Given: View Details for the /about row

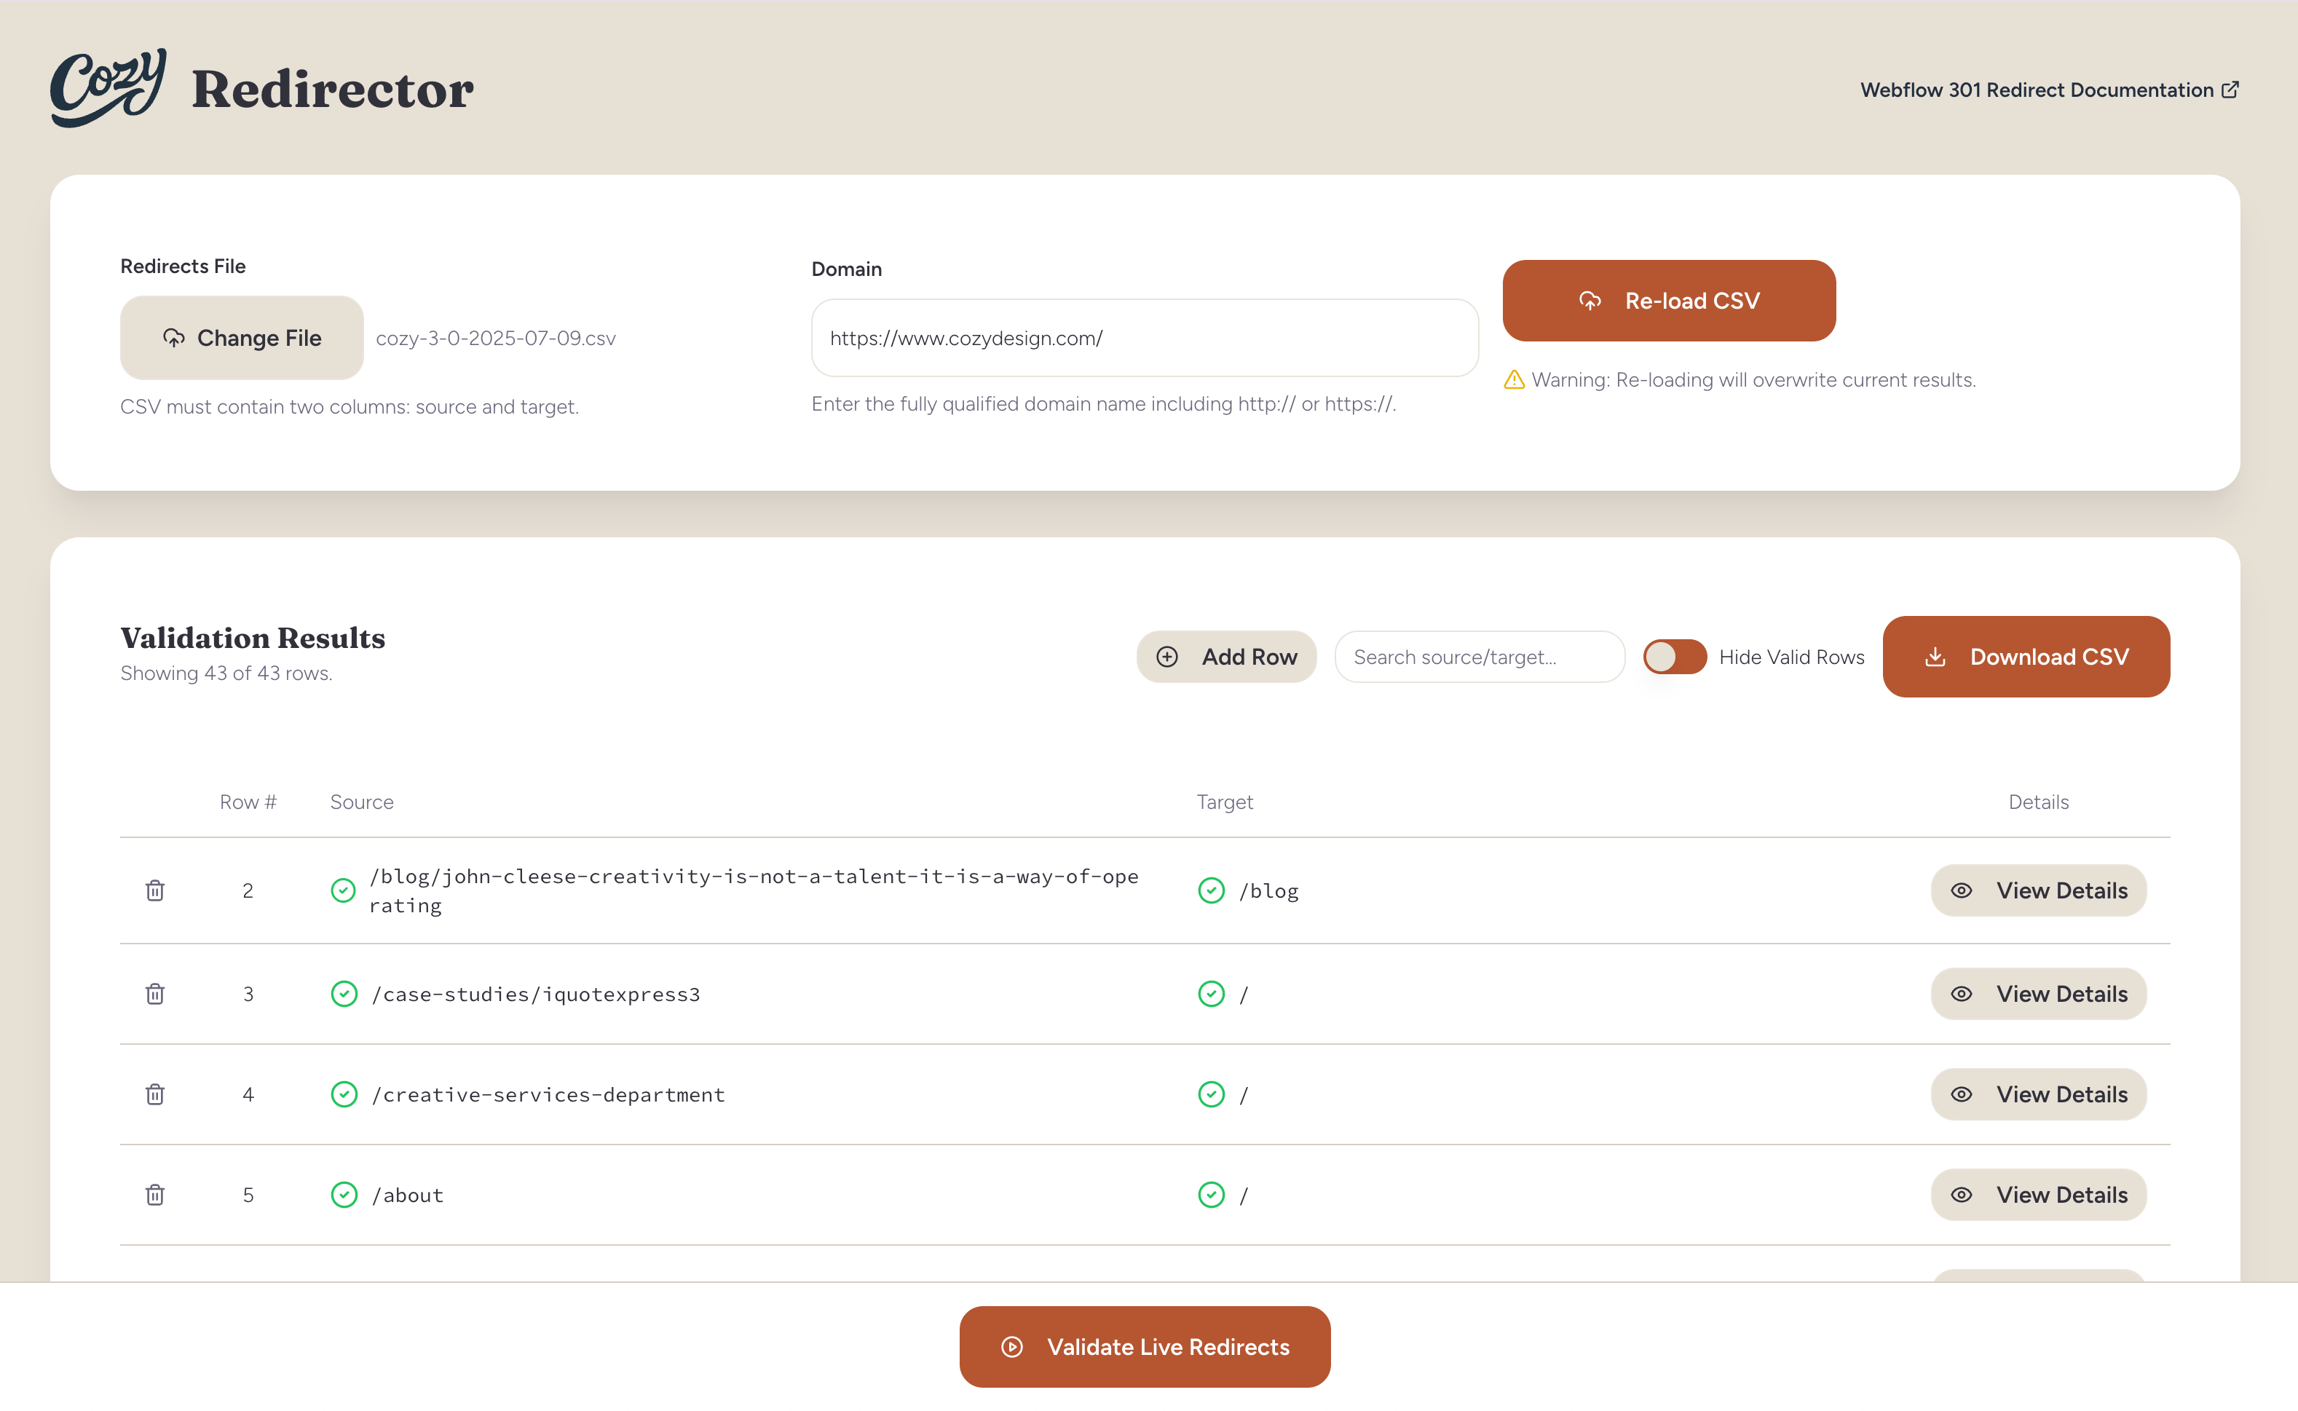Looking at the screenshot, I should click(2037, 1195).
